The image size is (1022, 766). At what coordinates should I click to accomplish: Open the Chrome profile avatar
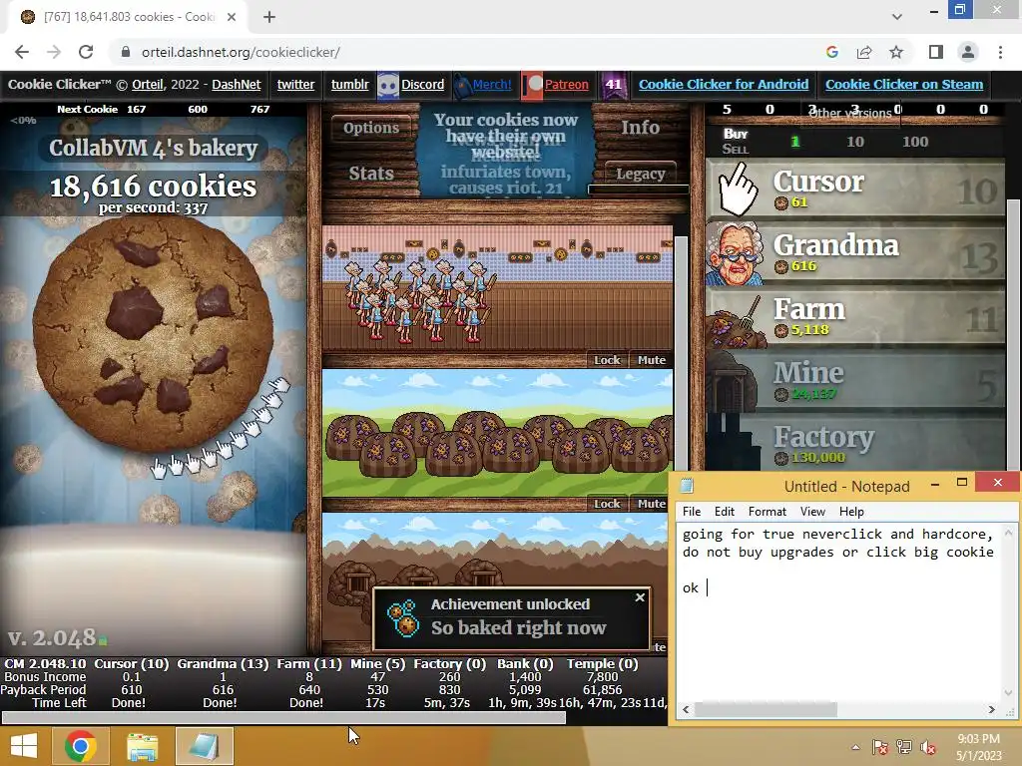point(968,52)
